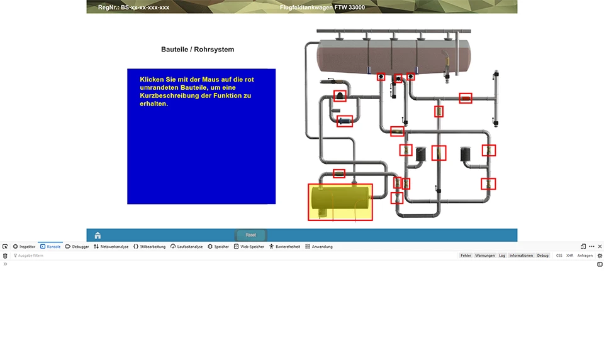Click the Reset button
Image resolution: width=604 pixels, height=339 pixels.
pos(251,235)
